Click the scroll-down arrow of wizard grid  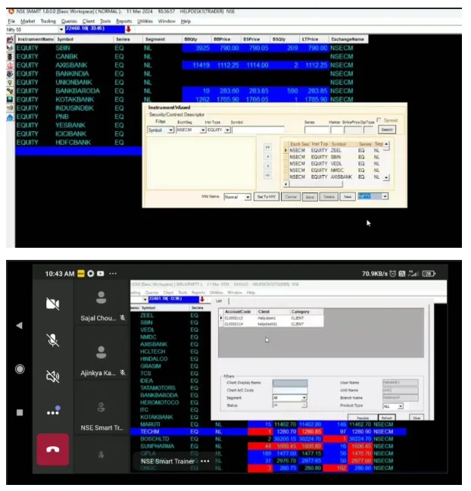click(x=386, y=177)
